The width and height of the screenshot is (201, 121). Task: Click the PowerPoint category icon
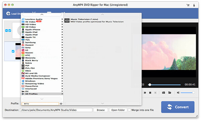tap(23, 86)
